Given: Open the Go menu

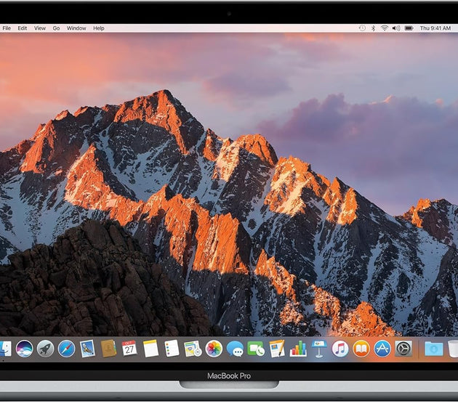Looking at the screenshot, I should [56, 28].
